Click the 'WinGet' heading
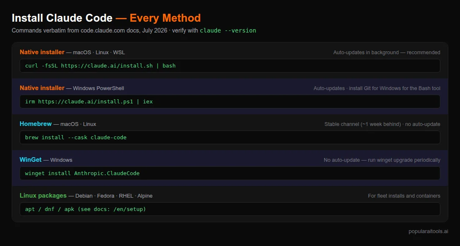The image size is (460, 246). click(31, 160)
